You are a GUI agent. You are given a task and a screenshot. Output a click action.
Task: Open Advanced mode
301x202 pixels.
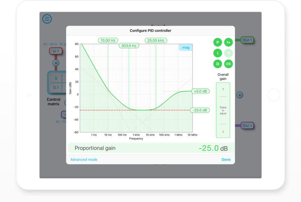84,159
